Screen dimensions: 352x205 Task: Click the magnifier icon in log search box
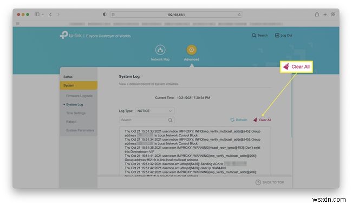click(x=170, y=120)
